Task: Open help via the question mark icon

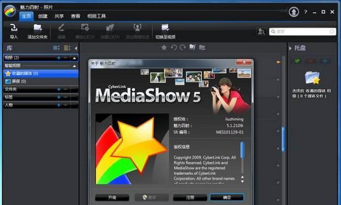Action: pyautogui.click(x=306, y=12)
